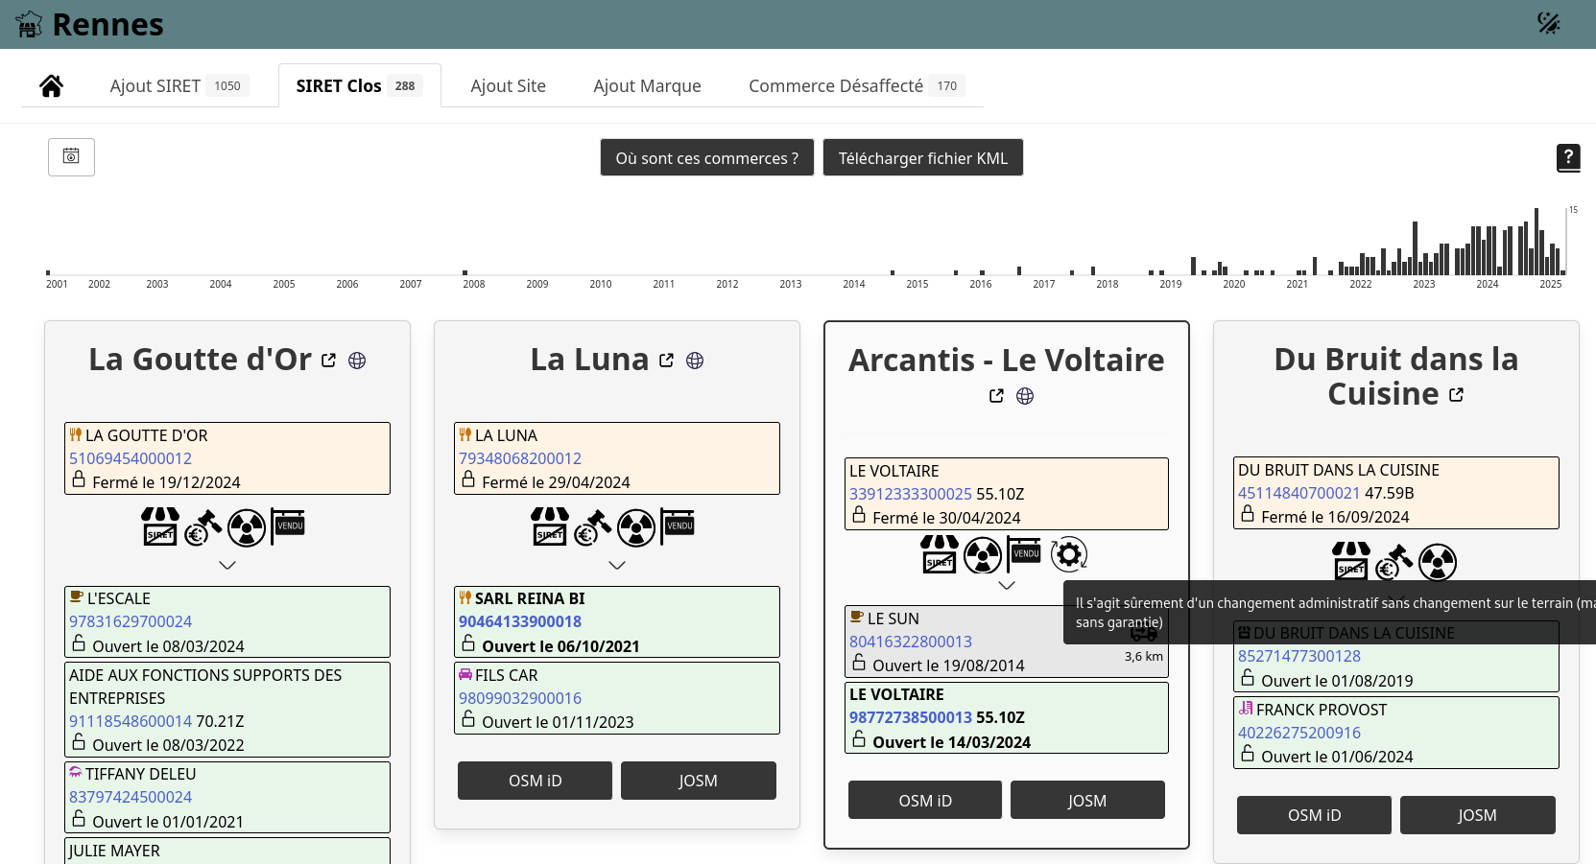The height and width of the screenshot is (864, 1596).
Task: Click VENDU sign icon in La Goutte d'Or card
Action: [x=288, y=525]
